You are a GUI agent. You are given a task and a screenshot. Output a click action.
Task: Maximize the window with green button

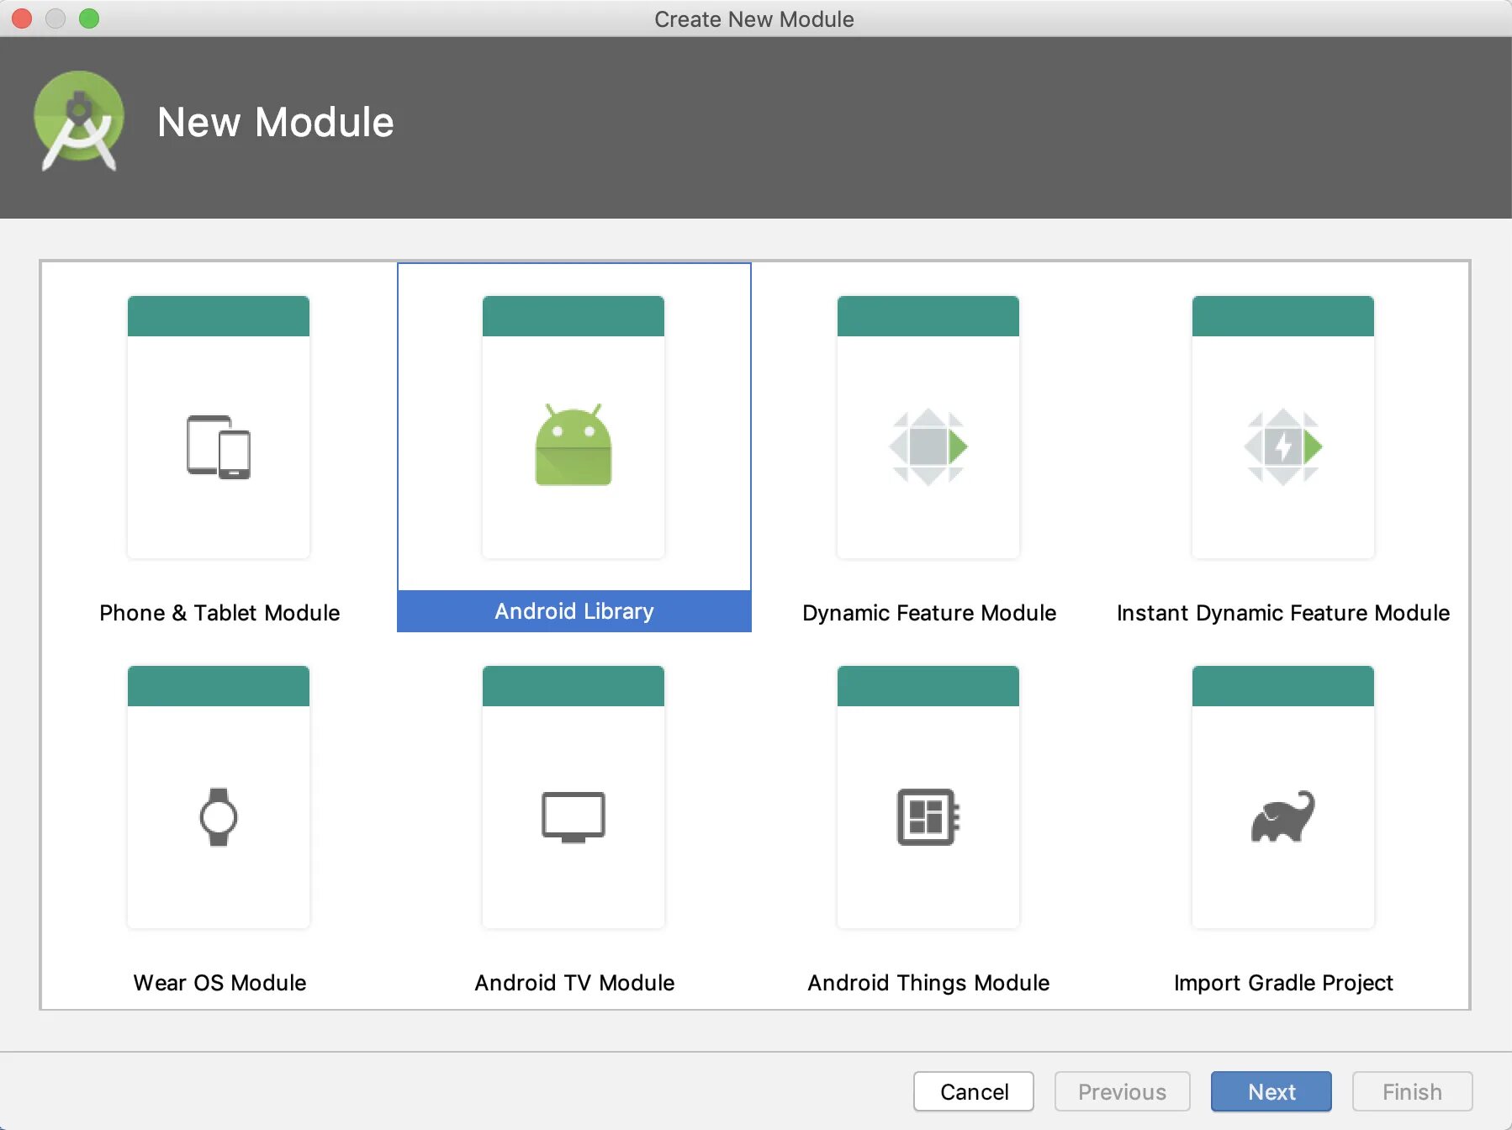coord(89,18)
